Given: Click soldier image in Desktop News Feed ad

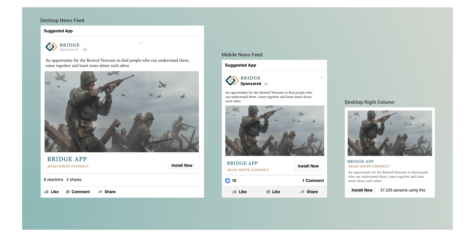Looking at the screenshot, I should [x=122, y=112].
